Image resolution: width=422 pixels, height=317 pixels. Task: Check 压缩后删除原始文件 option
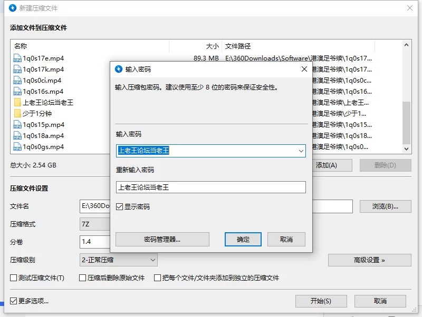[82, 278]
